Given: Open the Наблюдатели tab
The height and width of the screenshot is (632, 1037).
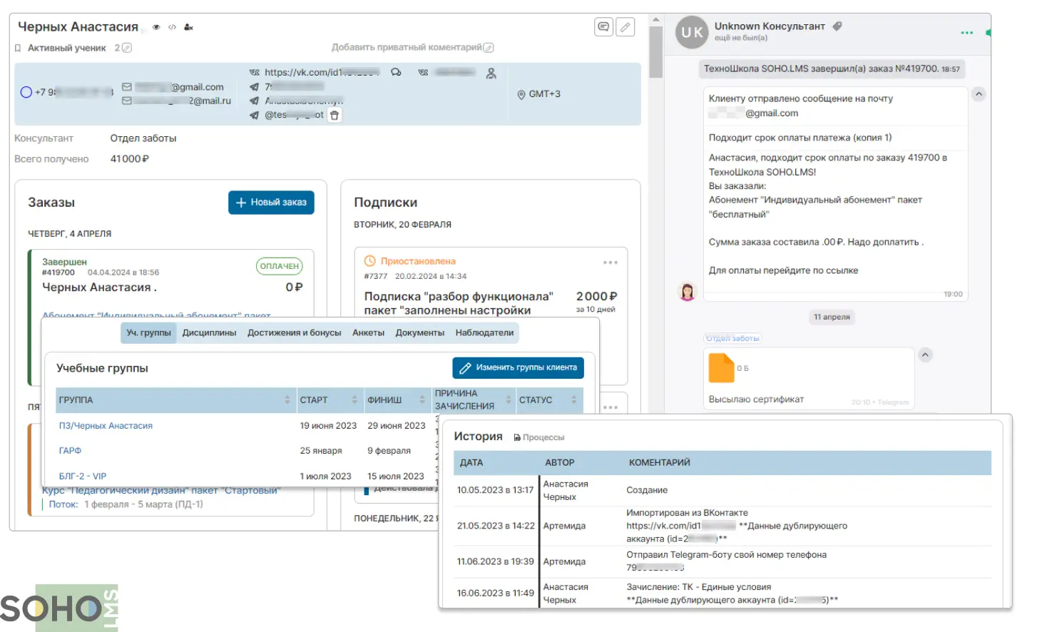Looking at the screenshot, I should (484, 332).
